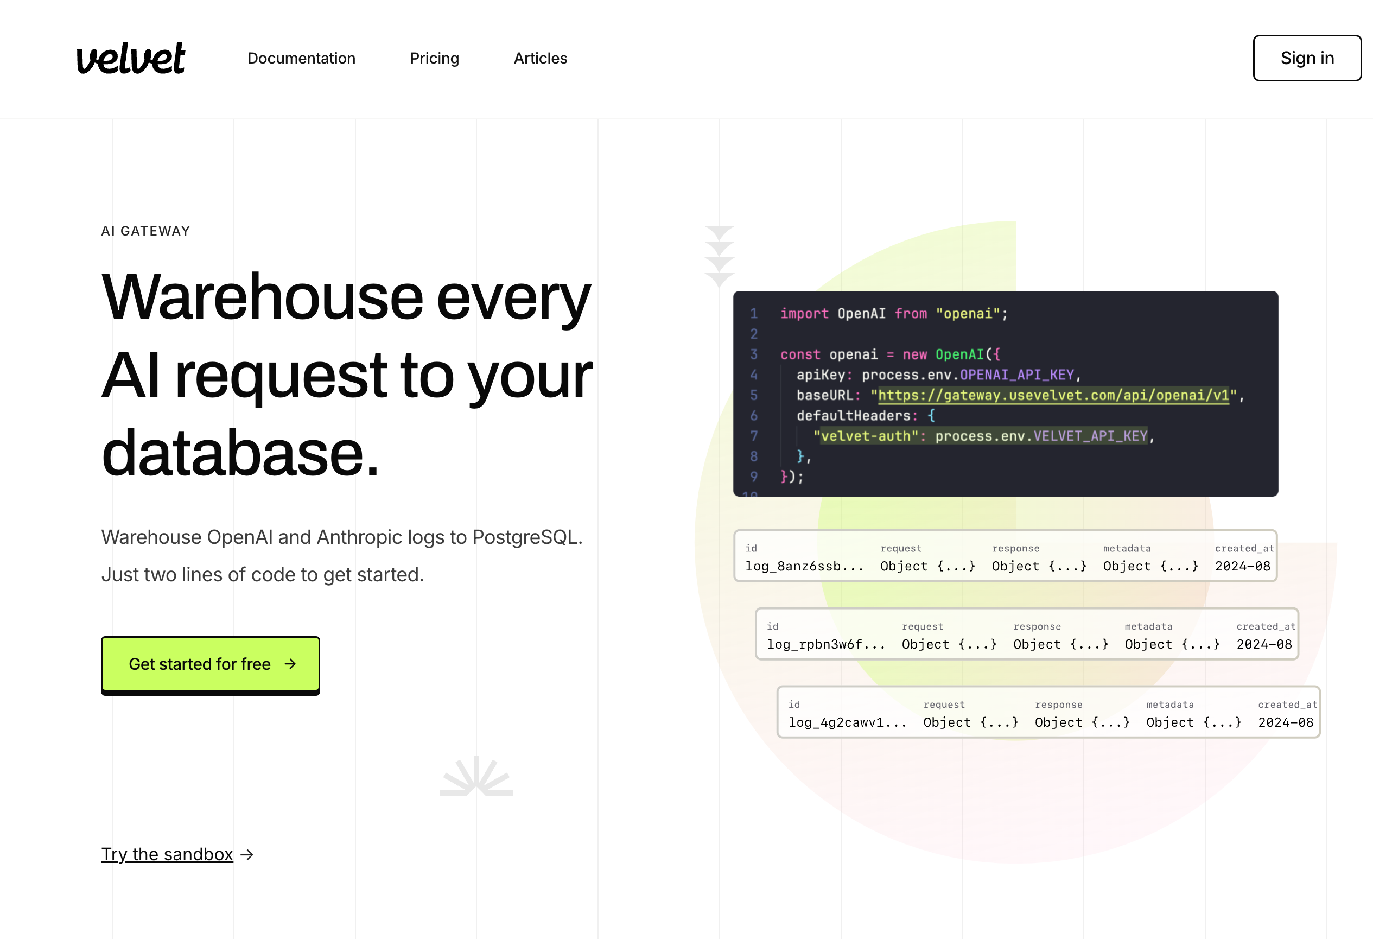Follow the Try the sandbox link
Screen dimensions: 1373x939
pyautogui.click(x=167, y=854)
